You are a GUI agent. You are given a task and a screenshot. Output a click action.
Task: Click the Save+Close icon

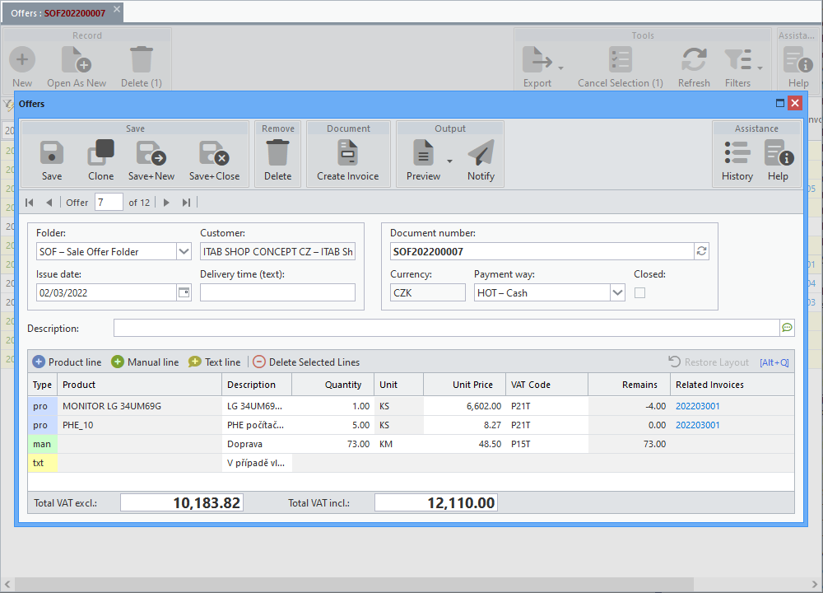[214, 153]
